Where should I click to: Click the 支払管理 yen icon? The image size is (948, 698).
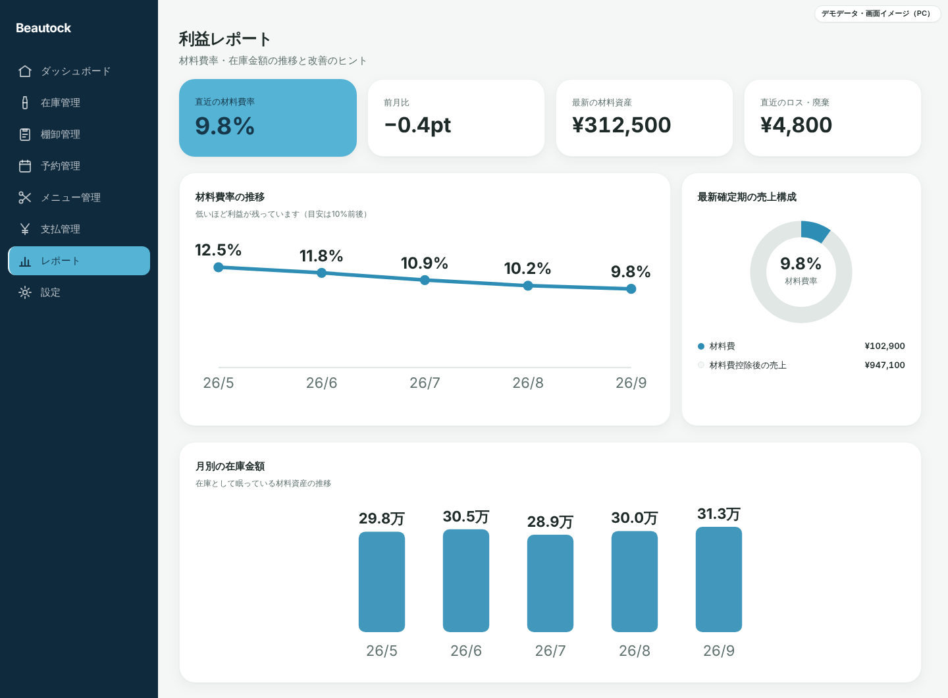(x=25, y=229)
